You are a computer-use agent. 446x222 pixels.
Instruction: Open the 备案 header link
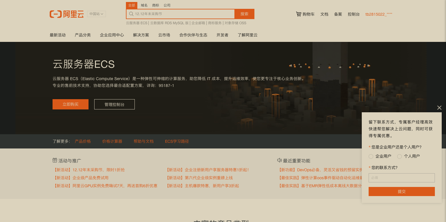click(338, 14)
